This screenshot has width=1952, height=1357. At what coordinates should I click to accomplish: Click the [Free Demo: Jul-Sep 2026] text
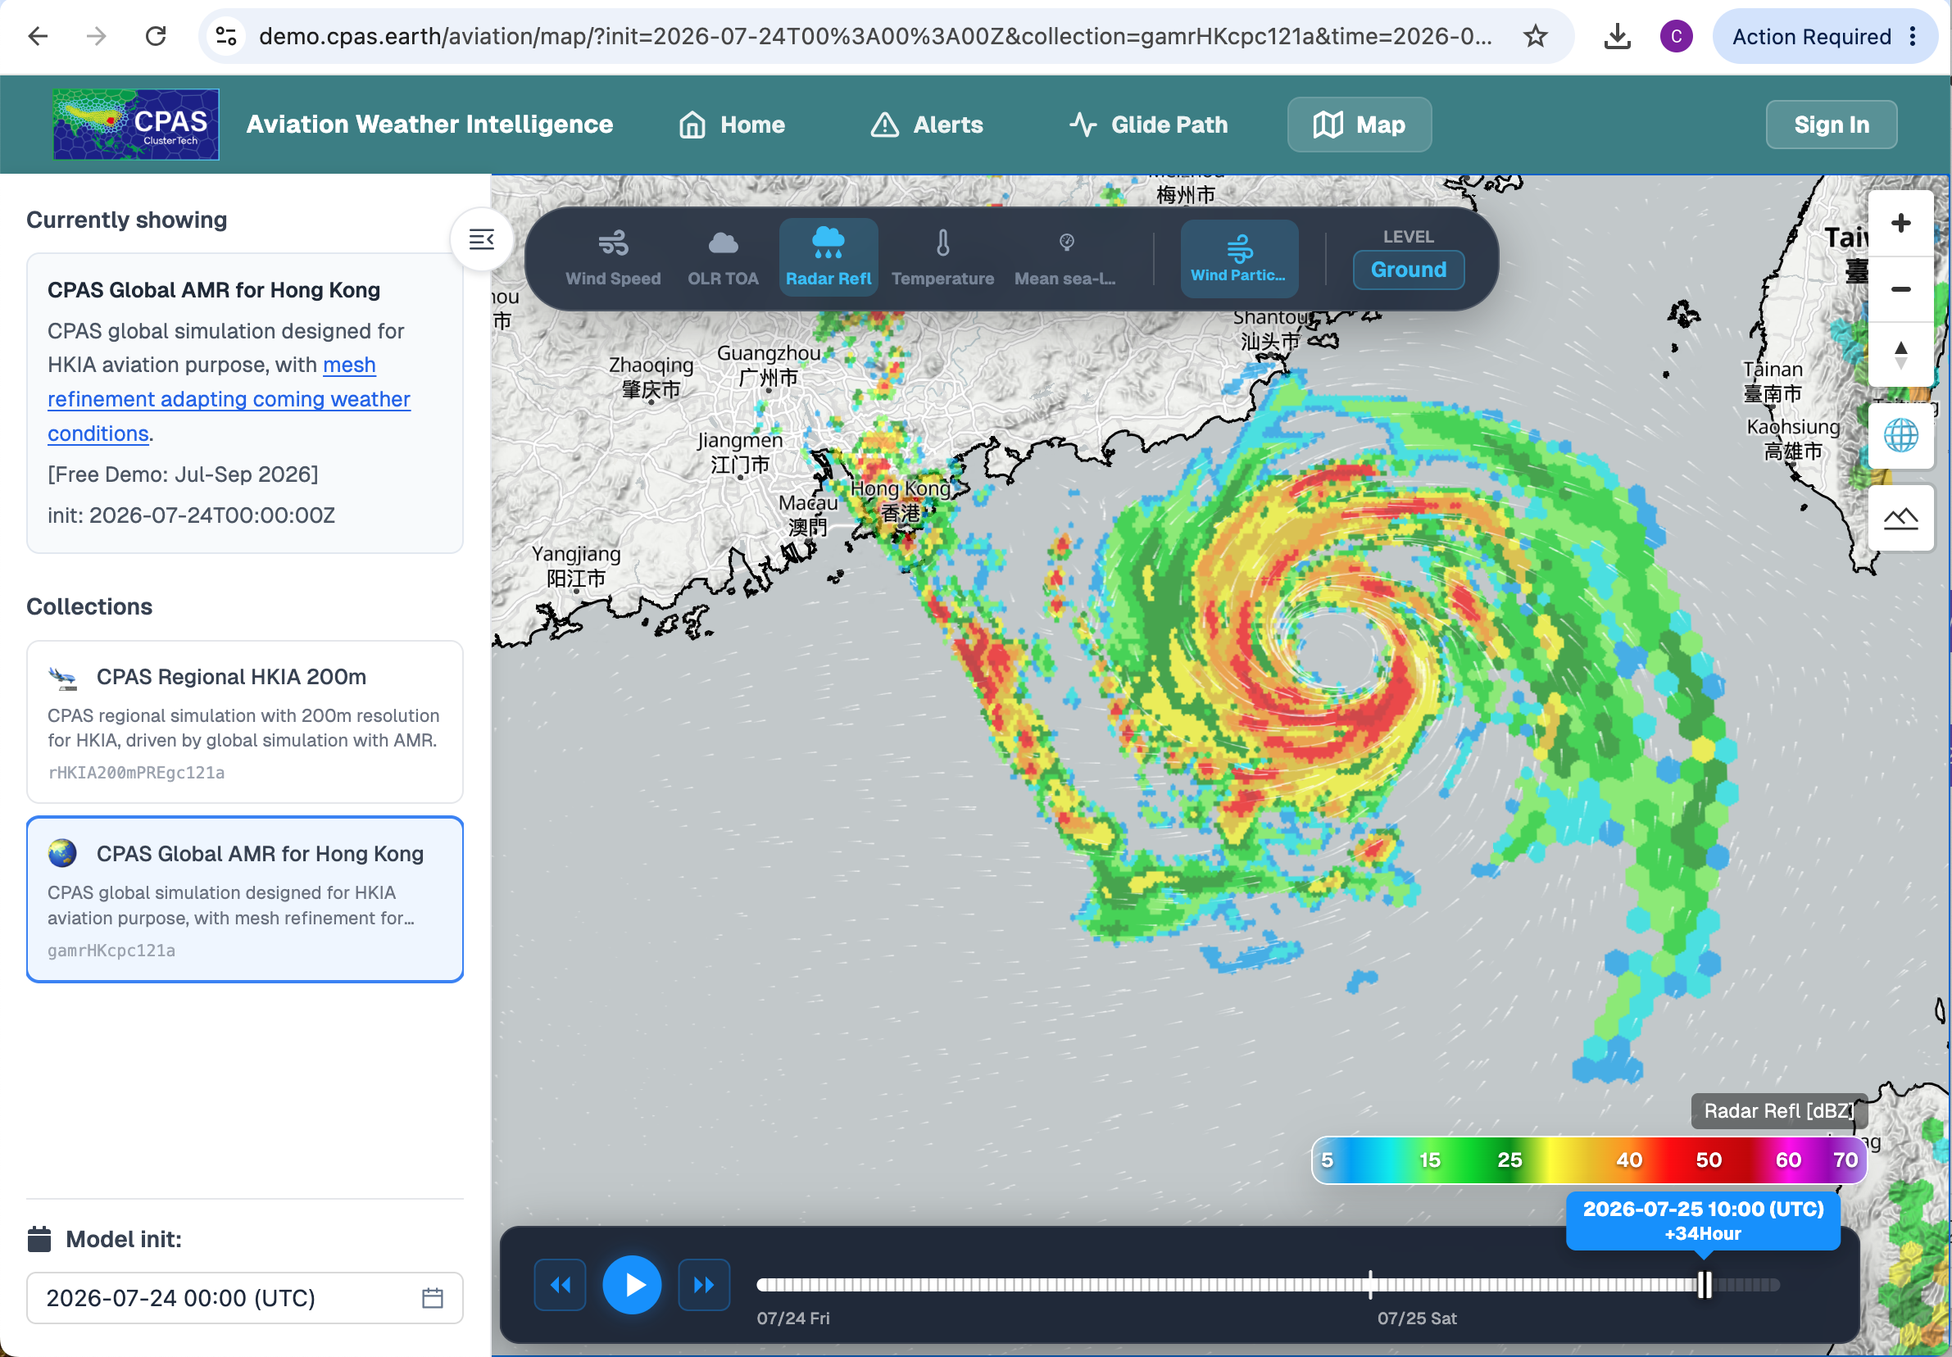(x=183, y=474)
